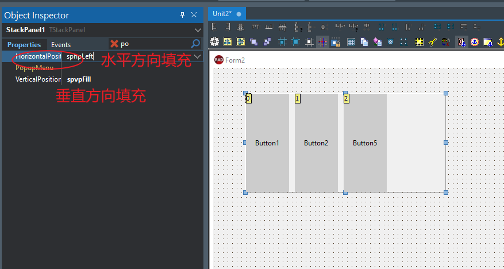This screenshot has width=504, height=269.
Task: Click the tab order grid icon
Action: pos(351,41)
